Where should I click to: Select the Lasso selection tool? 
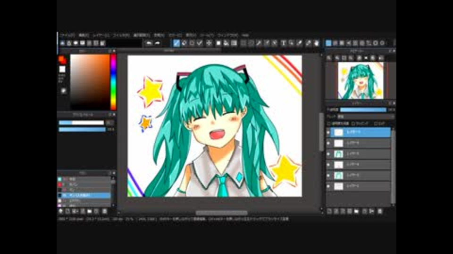click(251, 43)
